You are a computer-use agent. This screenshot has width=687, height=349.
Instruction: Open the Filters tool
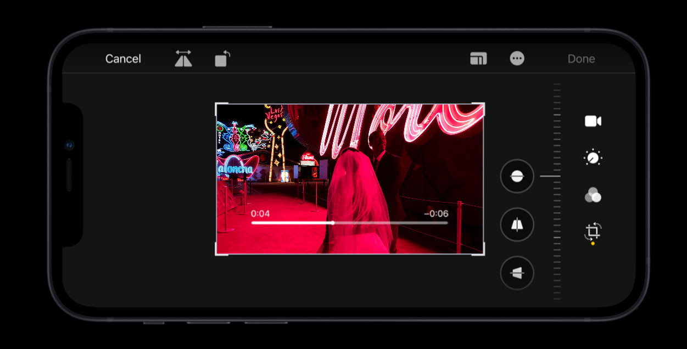[593, 195]
